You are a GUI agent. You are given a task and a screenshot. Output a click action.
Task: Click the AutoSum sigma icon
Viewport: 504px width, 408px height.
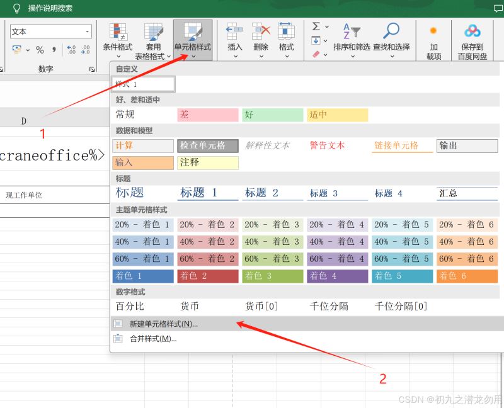click(x=316, y=26)
